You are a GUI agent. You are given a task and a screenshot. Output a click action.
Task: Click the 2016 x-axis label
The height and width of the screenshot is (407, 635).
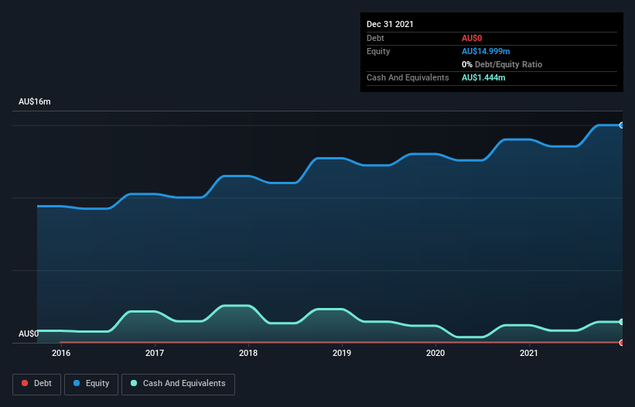(x=61, y=353)
